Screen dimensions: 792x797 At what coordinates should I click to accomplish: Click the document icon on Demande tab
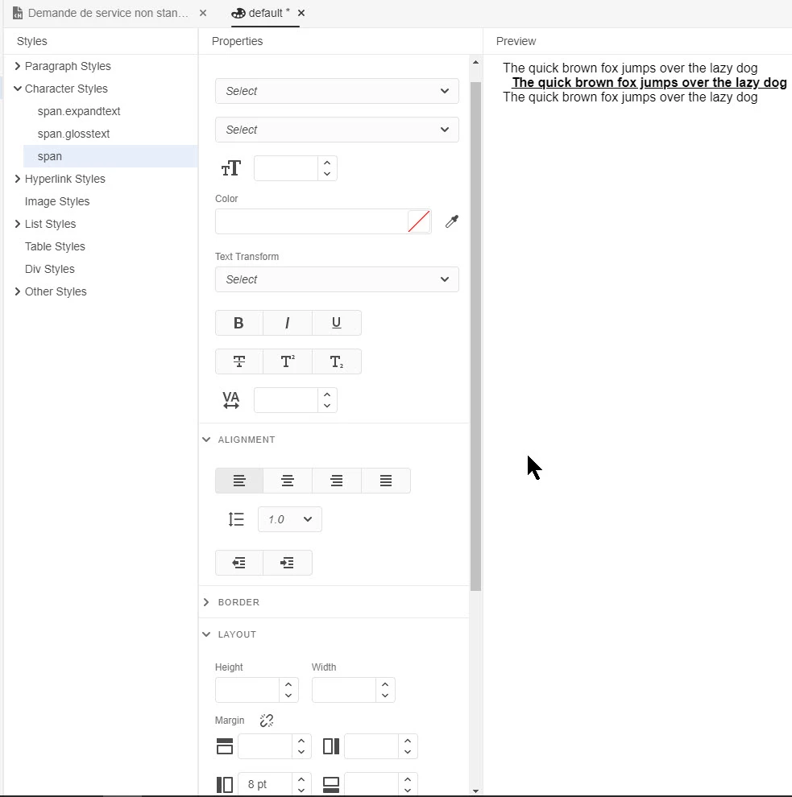17,13
